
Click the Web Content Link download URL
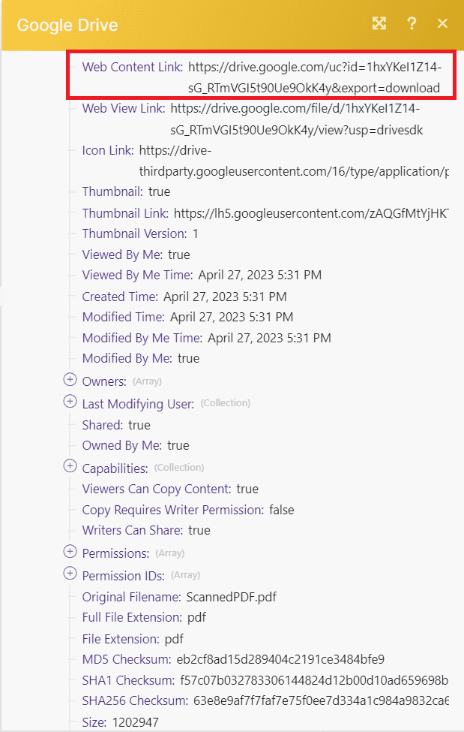(x=314, y=78)
